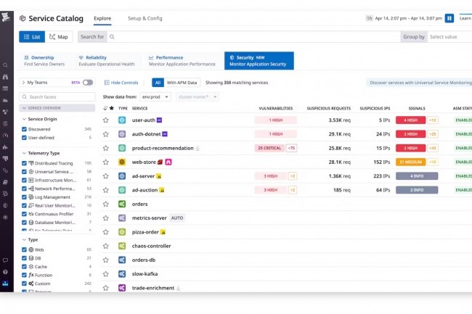The height and width of the screenshot is (314, 472).
Task: Switch to the Explore tab
Action: (102, 18)
